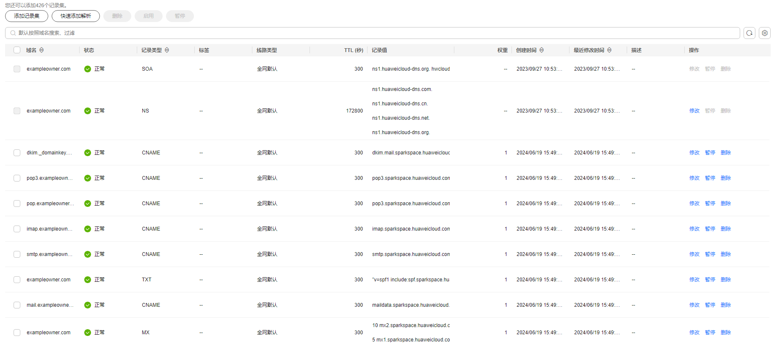Click the disabled 删除 toolbar button

point(117,16)
